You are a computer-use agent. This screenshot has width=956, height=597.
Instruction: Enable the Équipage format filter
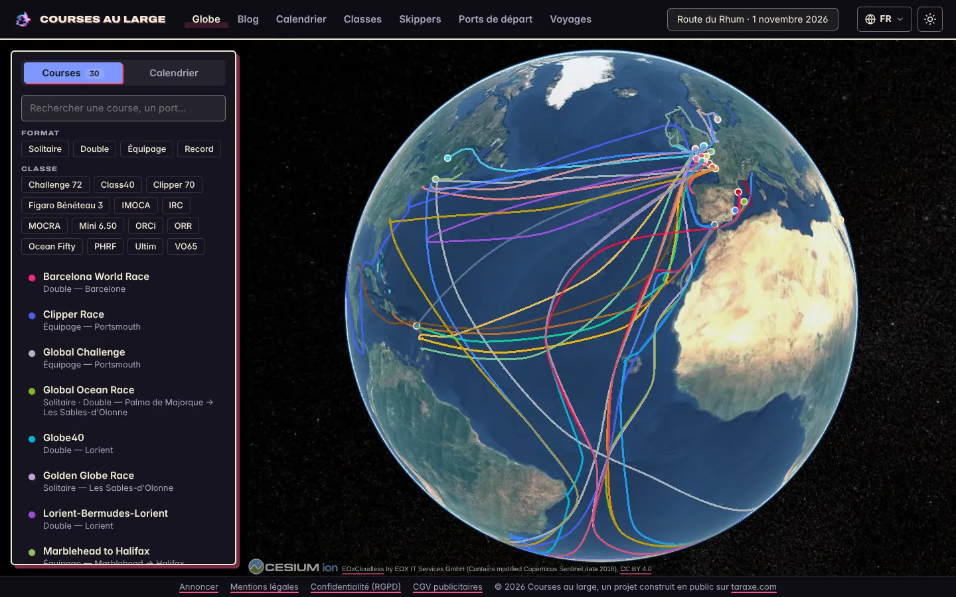click(147, 149)
